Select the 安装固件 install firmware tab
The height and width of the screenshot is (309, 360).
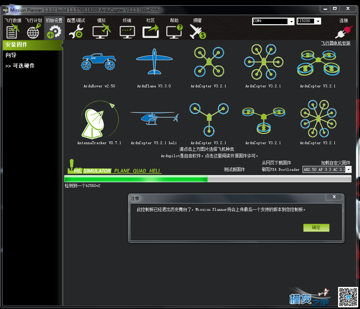click(32, 45)
